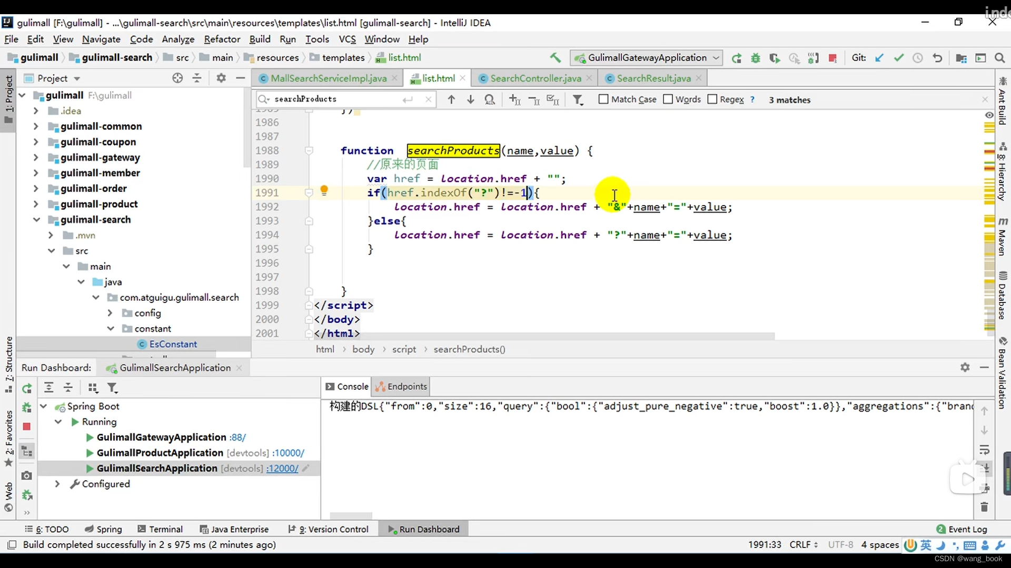Jump to previous search match arrow
The image size is (1011, 568).
(451, 99)
